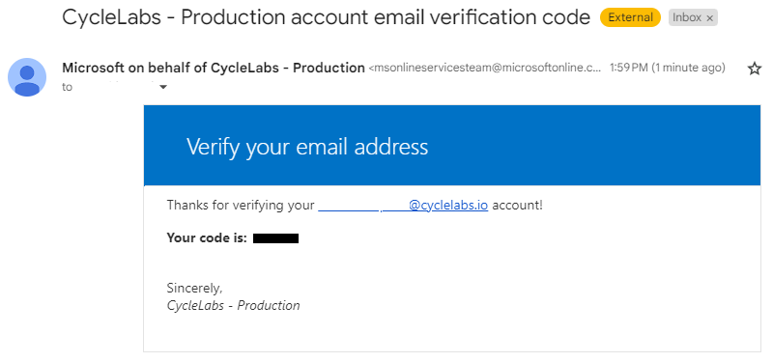Click the sender's profile avatar

pos(27,77)
